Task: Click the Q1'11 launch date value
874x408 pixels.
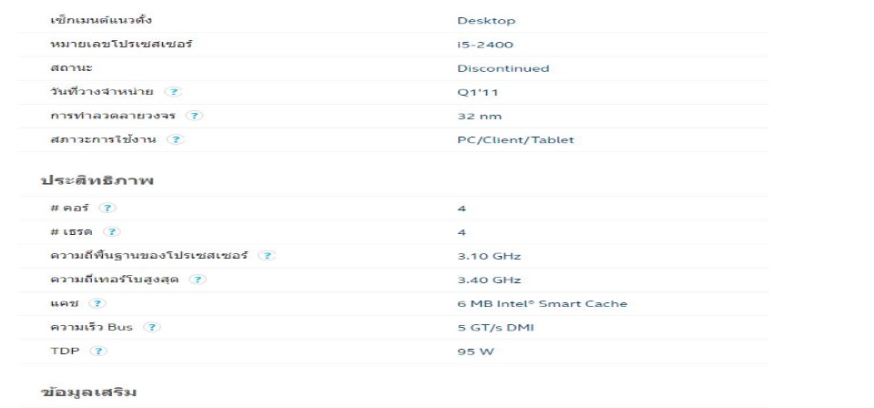Action: point(477,93)
